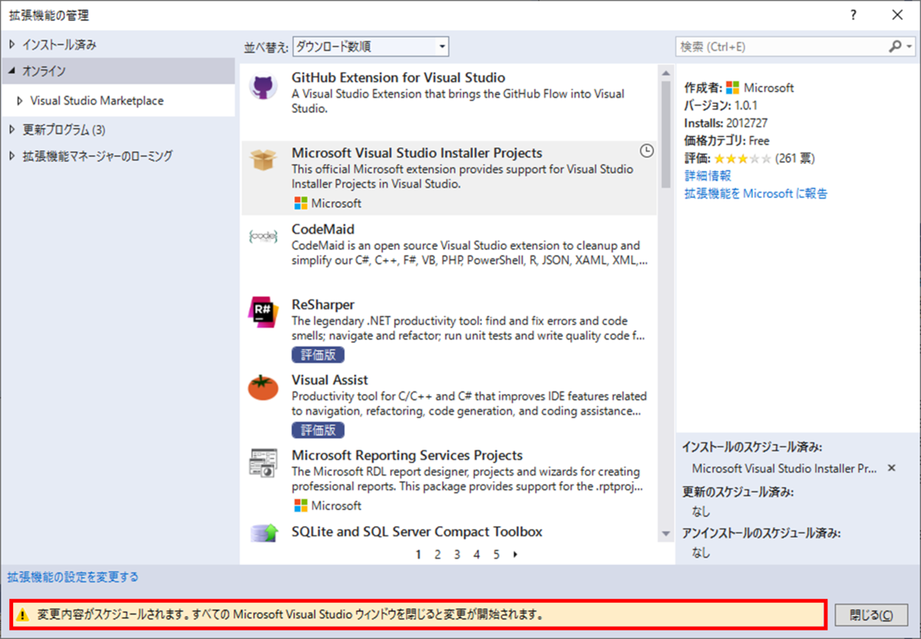Click the ReSharper R# icon
The image size is (921, 639).
(x=263, y=311)
